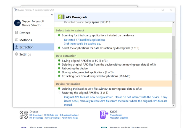Open Parrot drone logs link
This screenshot has height=128, width=192.
(x=52, y=118)
